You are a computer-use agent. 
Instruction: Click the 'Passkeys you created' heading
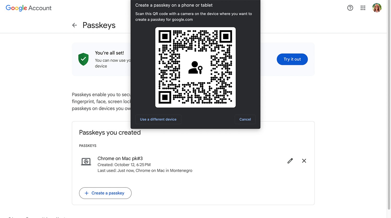110,132
